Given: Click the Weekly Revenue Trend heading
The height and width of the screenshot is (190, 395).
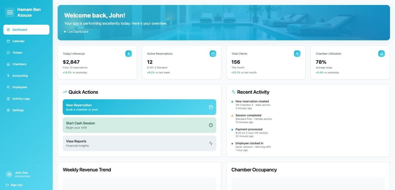Looking at the screenshot, I should pyautogui.click(x=87, y=170).
